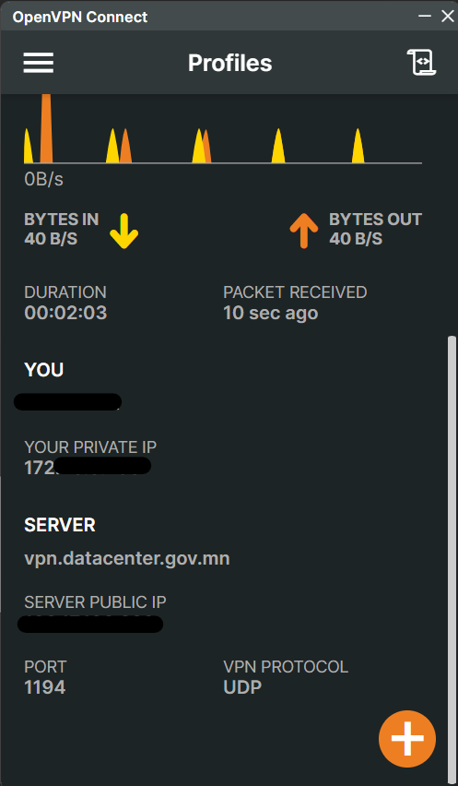Click the orange plus add-profile button
This screenshot has width=458, height=786.
coord(407,738)
